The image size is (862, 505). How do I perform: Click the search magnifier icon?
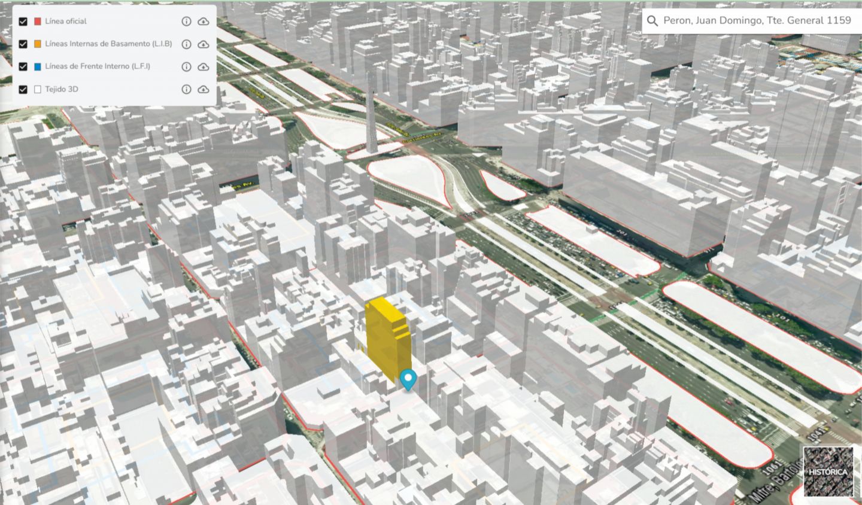coord(652,21)
